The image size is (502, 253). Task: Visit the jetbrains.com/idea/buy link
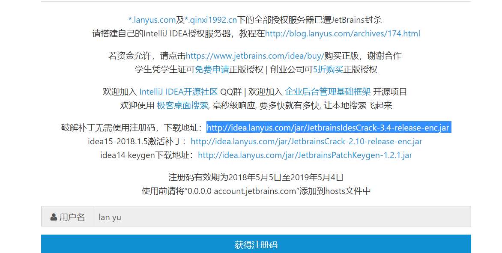pos(255,56)
